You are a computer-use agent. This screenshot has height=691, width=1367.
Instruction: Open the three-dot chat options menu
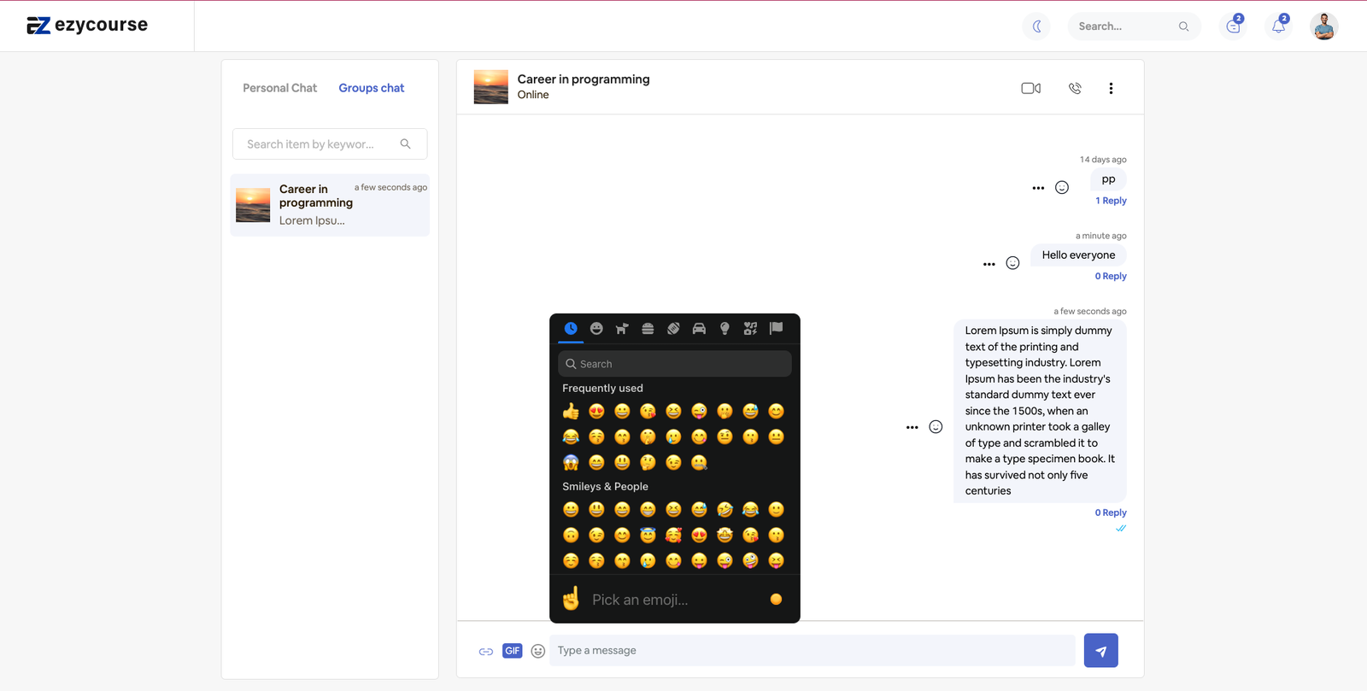[x=1111, y=88]
